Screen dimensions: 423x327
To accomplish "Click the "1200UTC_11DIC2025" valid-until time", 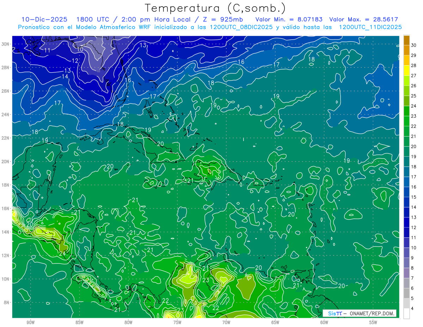I will tap(370, 27).
